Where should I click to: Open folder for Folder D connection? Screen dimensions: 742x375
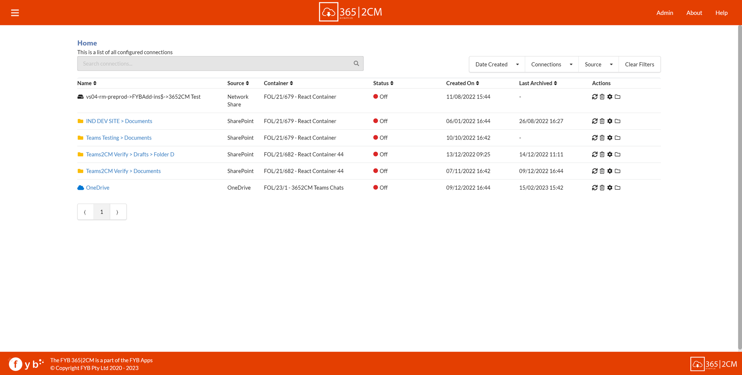pos(617,154)
